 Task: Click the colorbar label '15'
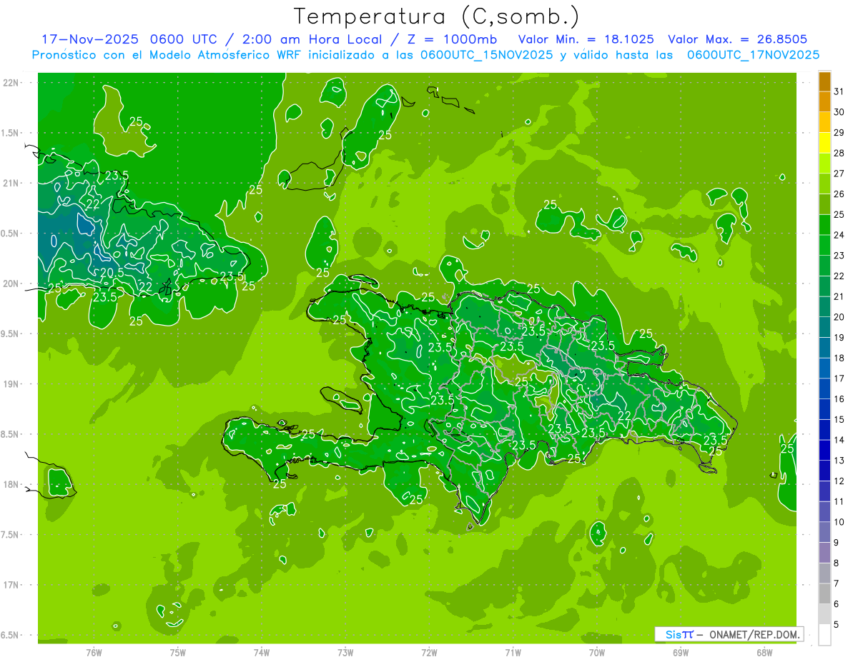(x=839, y=419)
